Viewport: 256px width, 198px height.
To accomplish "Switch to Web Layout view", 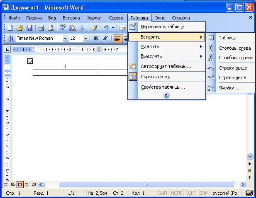I will coord(13,184).
